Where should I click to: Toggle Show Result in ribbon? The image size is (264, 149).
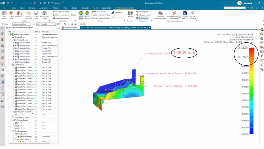coord(81,14)
